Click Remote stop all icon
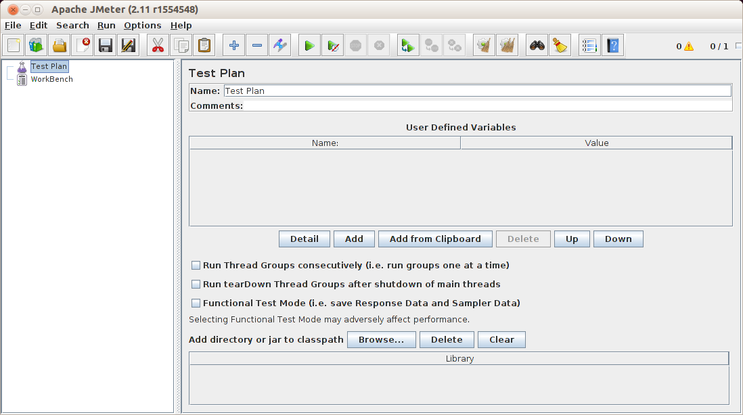The height and width of the screenshot is (415, 743). pos(431,45)
